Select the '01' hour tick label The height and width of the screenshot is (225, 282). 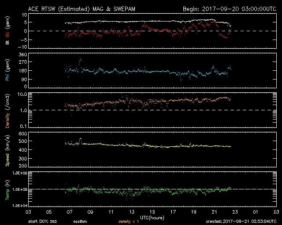coord(256,212)
